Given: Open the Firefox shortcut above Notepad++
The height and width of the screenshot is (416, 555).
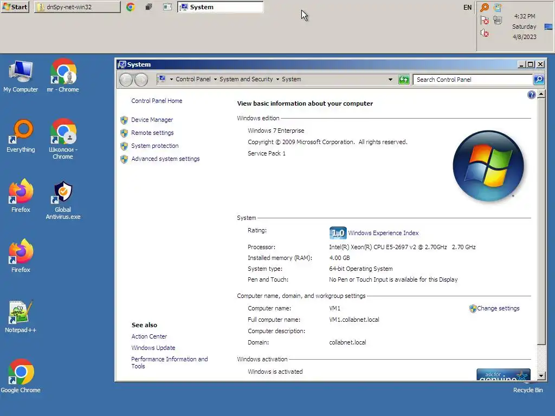Looking at the screenshot, I should pos(21,256).
